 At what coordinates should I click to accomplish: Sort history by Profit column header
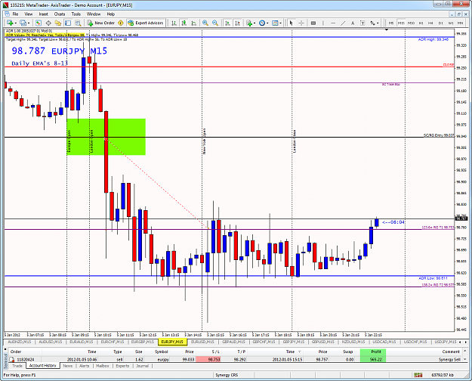pyautogui.click(x=372, y=352)
